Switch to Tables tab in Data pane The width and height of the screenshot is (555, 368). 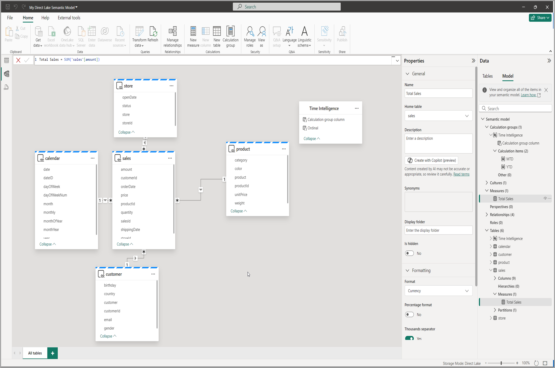(x=487, y=76)
